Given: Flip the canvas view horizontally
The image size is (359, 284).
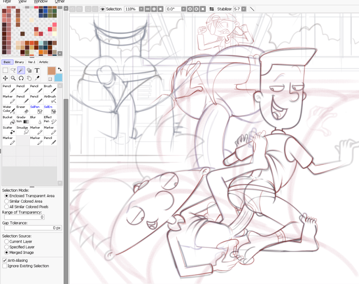Looking at the screenshot, I should (x=211, y=9).
